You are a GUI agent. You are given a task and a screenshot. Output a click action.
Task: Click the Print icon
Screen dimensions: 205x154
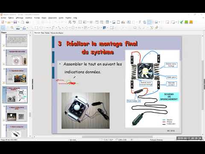tap(28, 22)
